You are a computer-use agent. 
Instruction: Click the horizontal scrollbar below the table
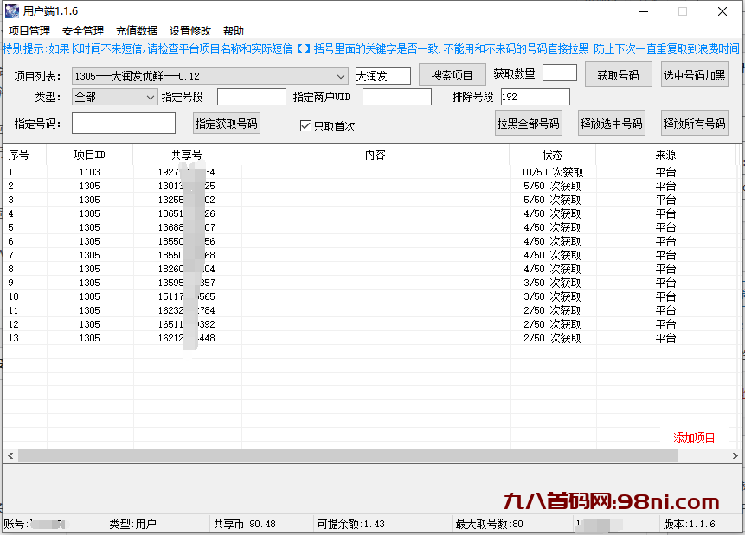(x=346, y=455)
